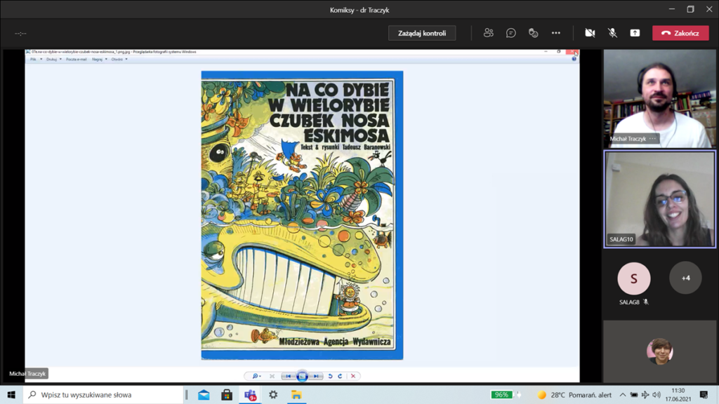Go to the next image
This screenshot has height=404, width=719.
[316, 376]
